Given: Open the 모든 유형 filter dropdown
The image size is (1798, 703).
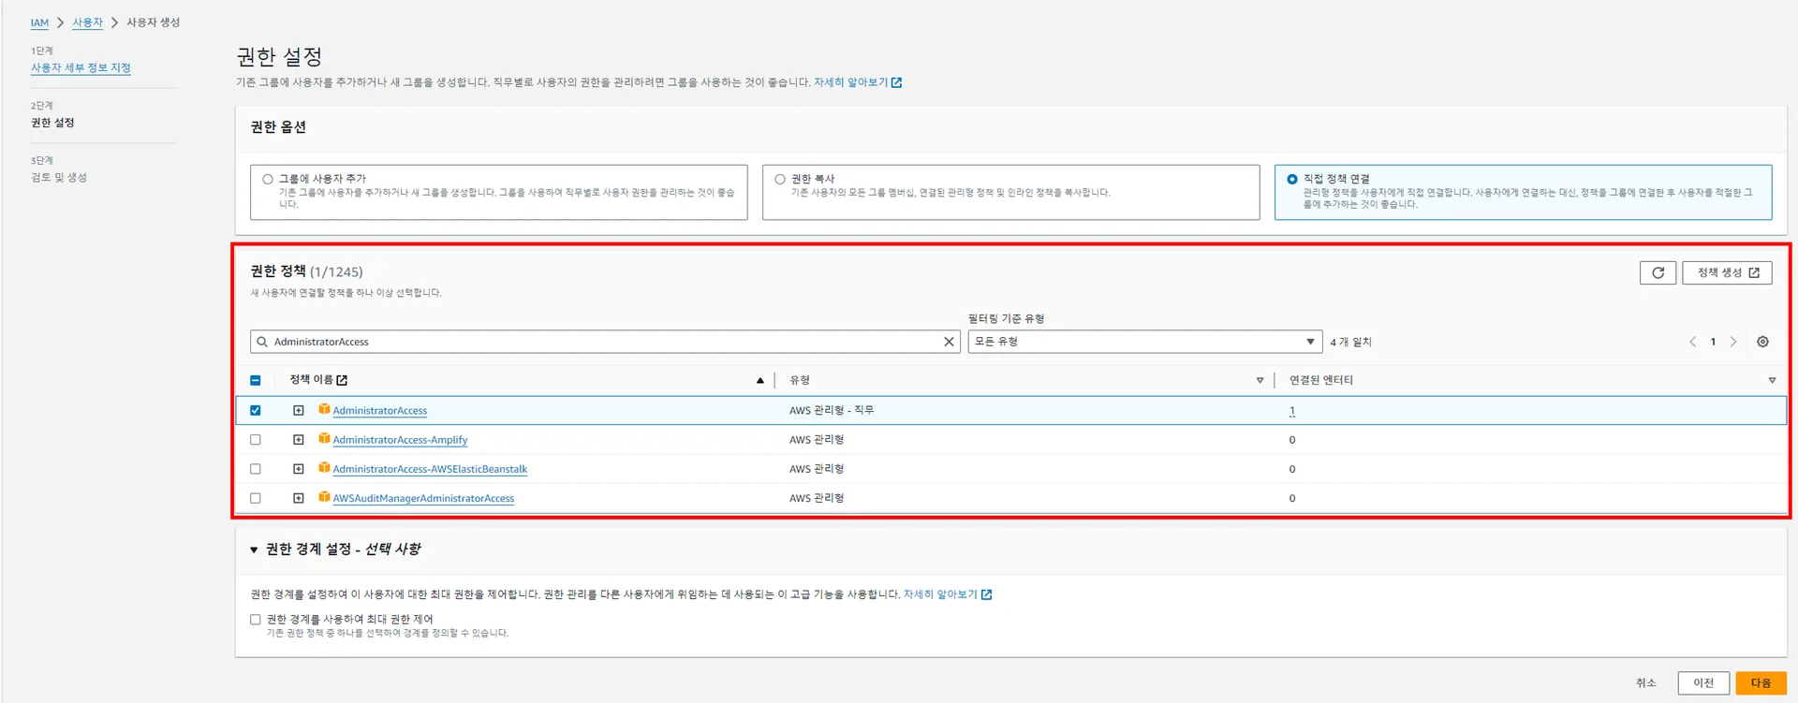Looking at the screenshot, I should pyautogui.click(x=1144, y=342).
